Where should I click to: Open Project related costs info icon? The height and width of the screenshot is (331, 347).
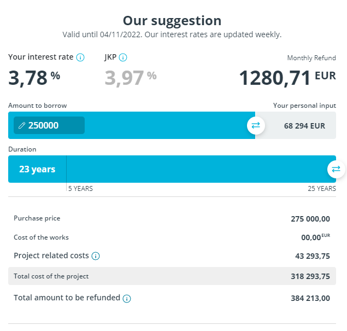[96, 256]
